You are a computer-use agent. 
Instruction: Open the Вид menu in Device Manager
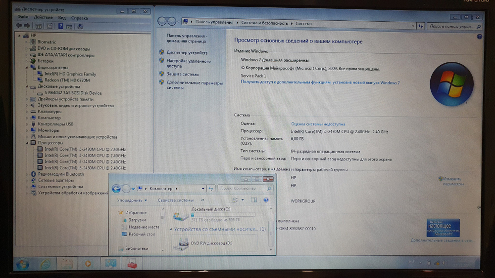click(62, 18)
